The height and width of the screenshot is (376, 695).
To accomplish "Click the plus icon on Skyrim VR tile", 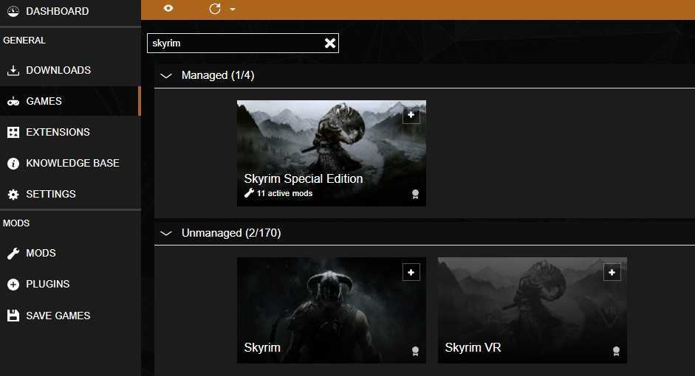I will coord(612,272).
